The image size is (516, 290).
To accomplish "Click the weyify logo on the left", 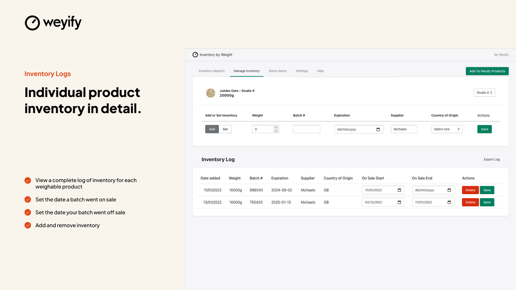I will pos(53,23).
